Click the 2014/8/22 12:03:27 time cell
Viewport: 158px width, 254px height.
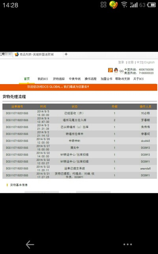43,162
